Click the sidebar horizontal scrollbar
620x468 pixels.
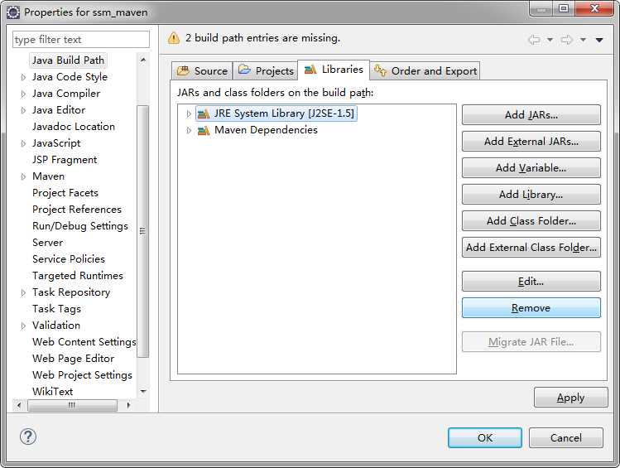(72, 405)
